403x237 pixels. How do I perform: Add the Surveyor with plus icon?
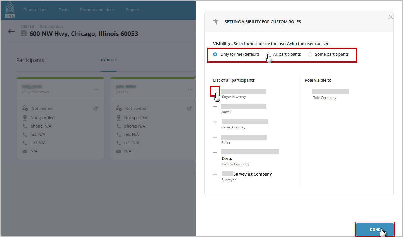215,174
